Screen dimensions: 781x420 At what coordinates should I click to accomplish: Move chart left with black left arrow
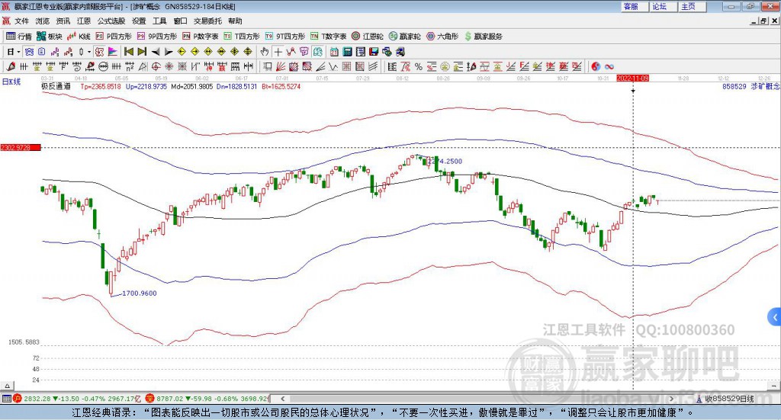pos(156,52)
